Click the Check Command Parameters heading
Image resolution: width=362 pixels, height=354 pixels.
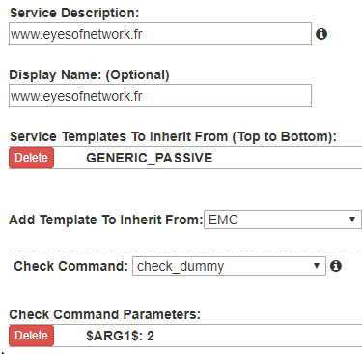pos(104,314)
